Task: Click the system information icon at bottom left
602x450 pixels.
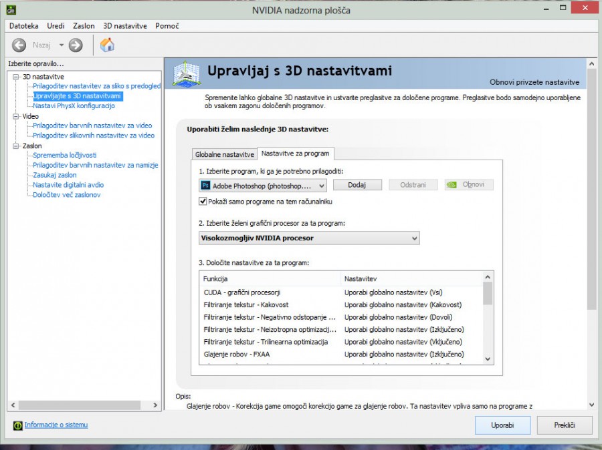Action: 18,425
